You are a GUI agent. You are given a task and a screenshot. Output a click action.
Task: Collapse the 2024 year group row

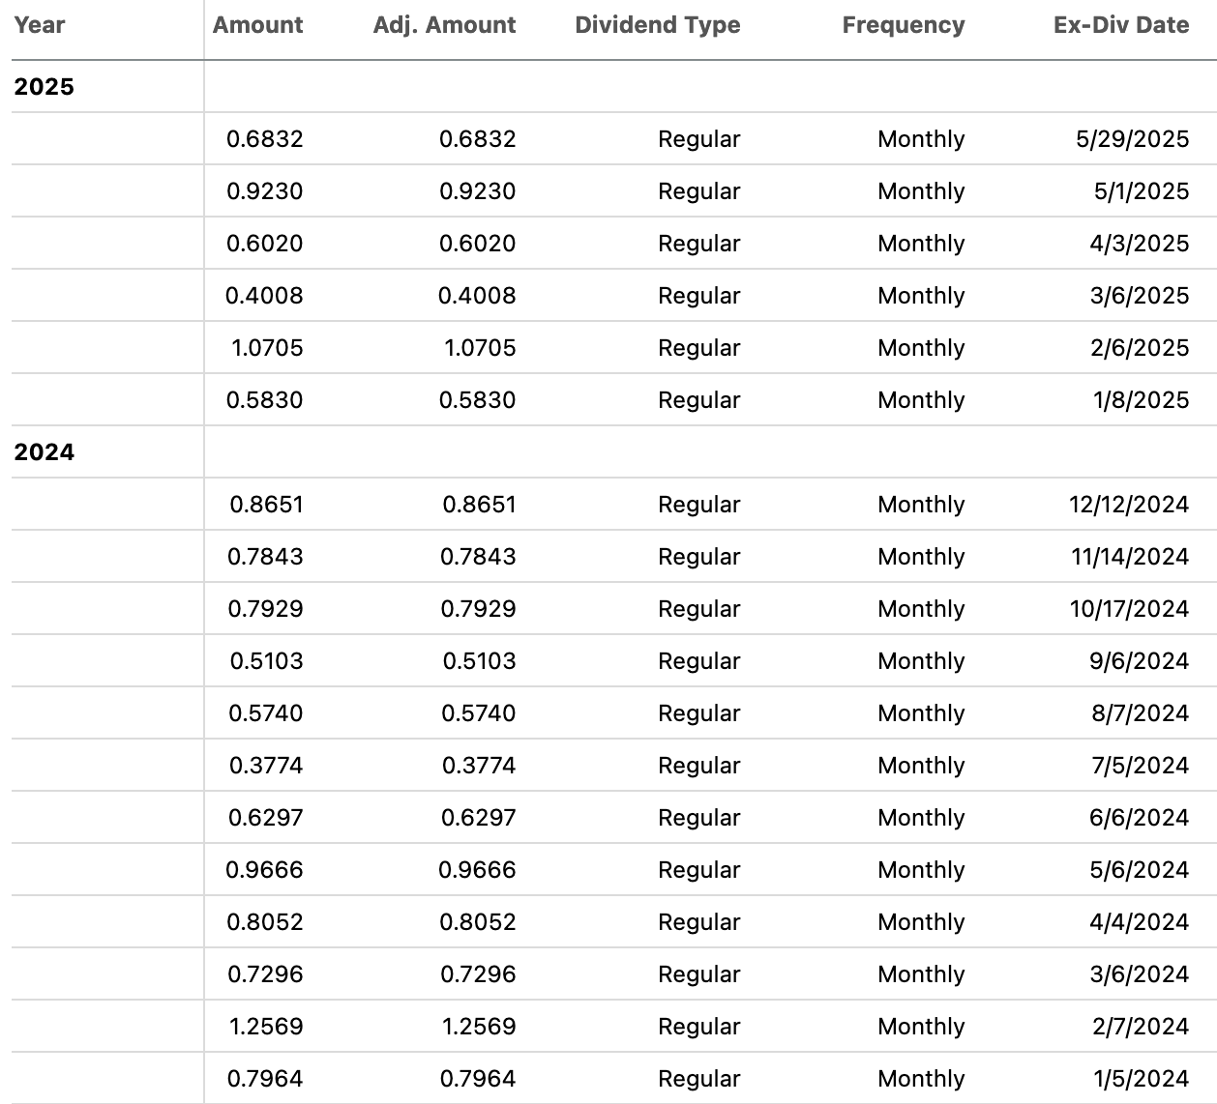coord(40,451)
